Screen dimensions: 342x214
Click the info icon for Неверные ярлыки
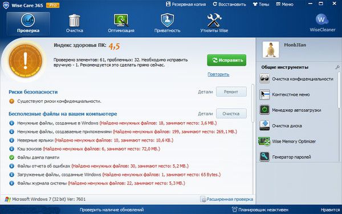(x=11, y=140)
